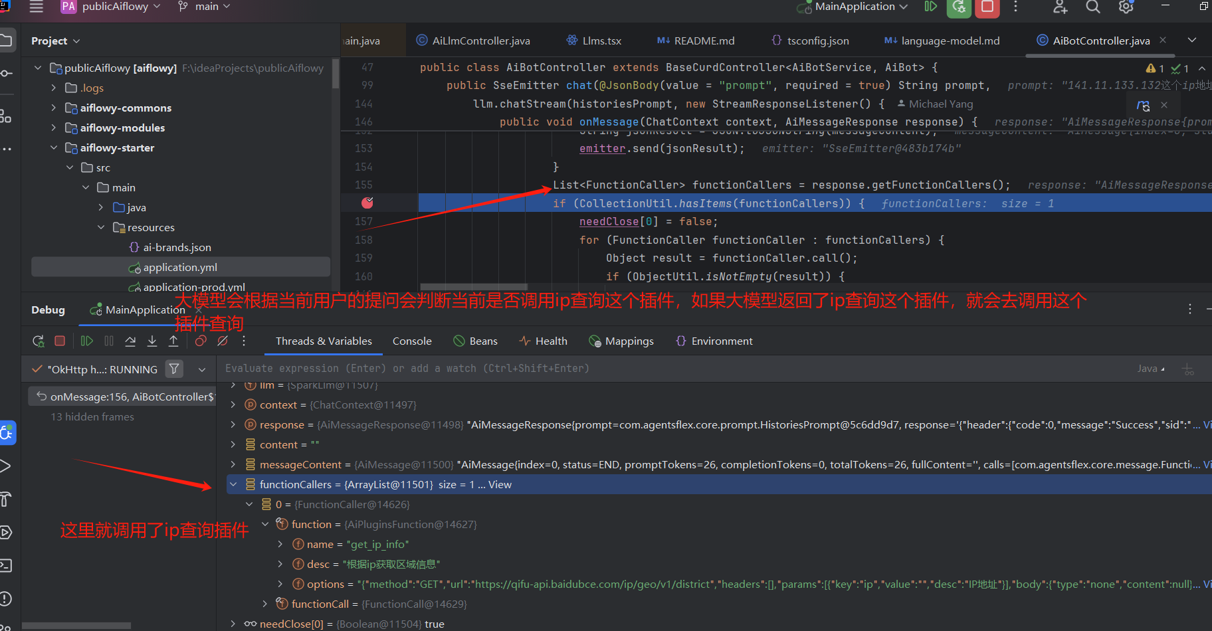1212x631 pixels.
Task: Click the Step Out debug icon
Action: click(x=173, y=341)
